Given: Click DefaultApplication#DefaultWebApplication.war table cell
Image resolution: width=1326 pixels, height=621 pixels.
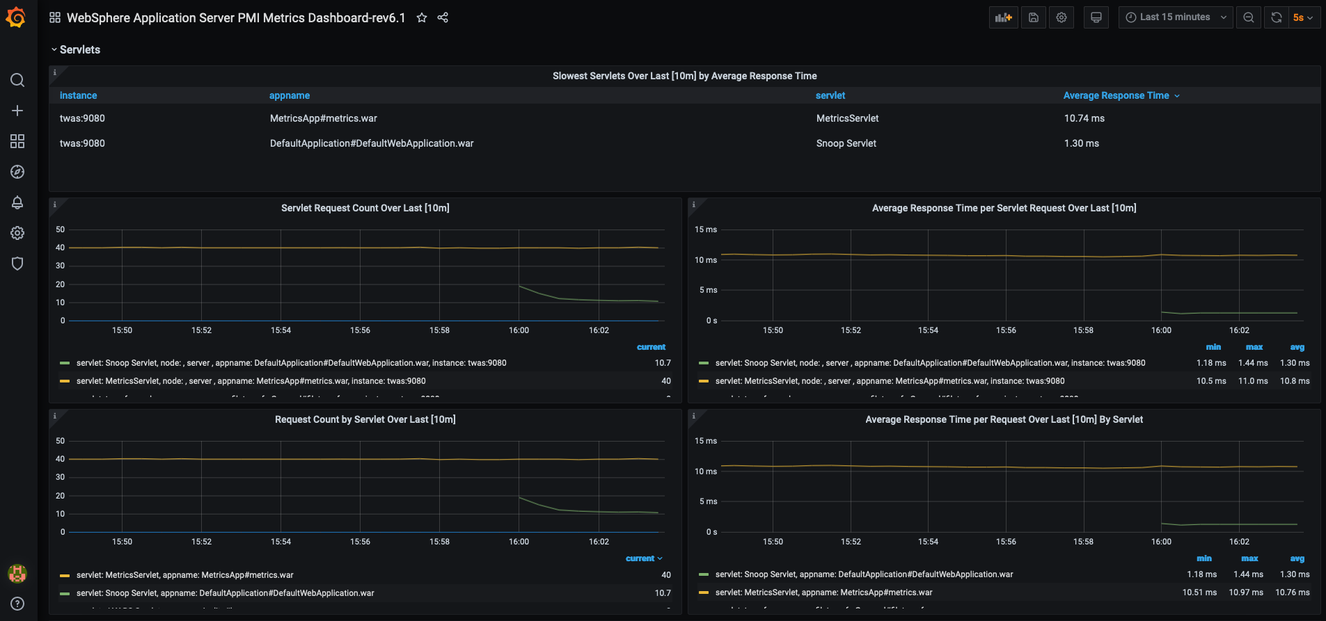Looking at the screenshot, I should pos(372,143).
